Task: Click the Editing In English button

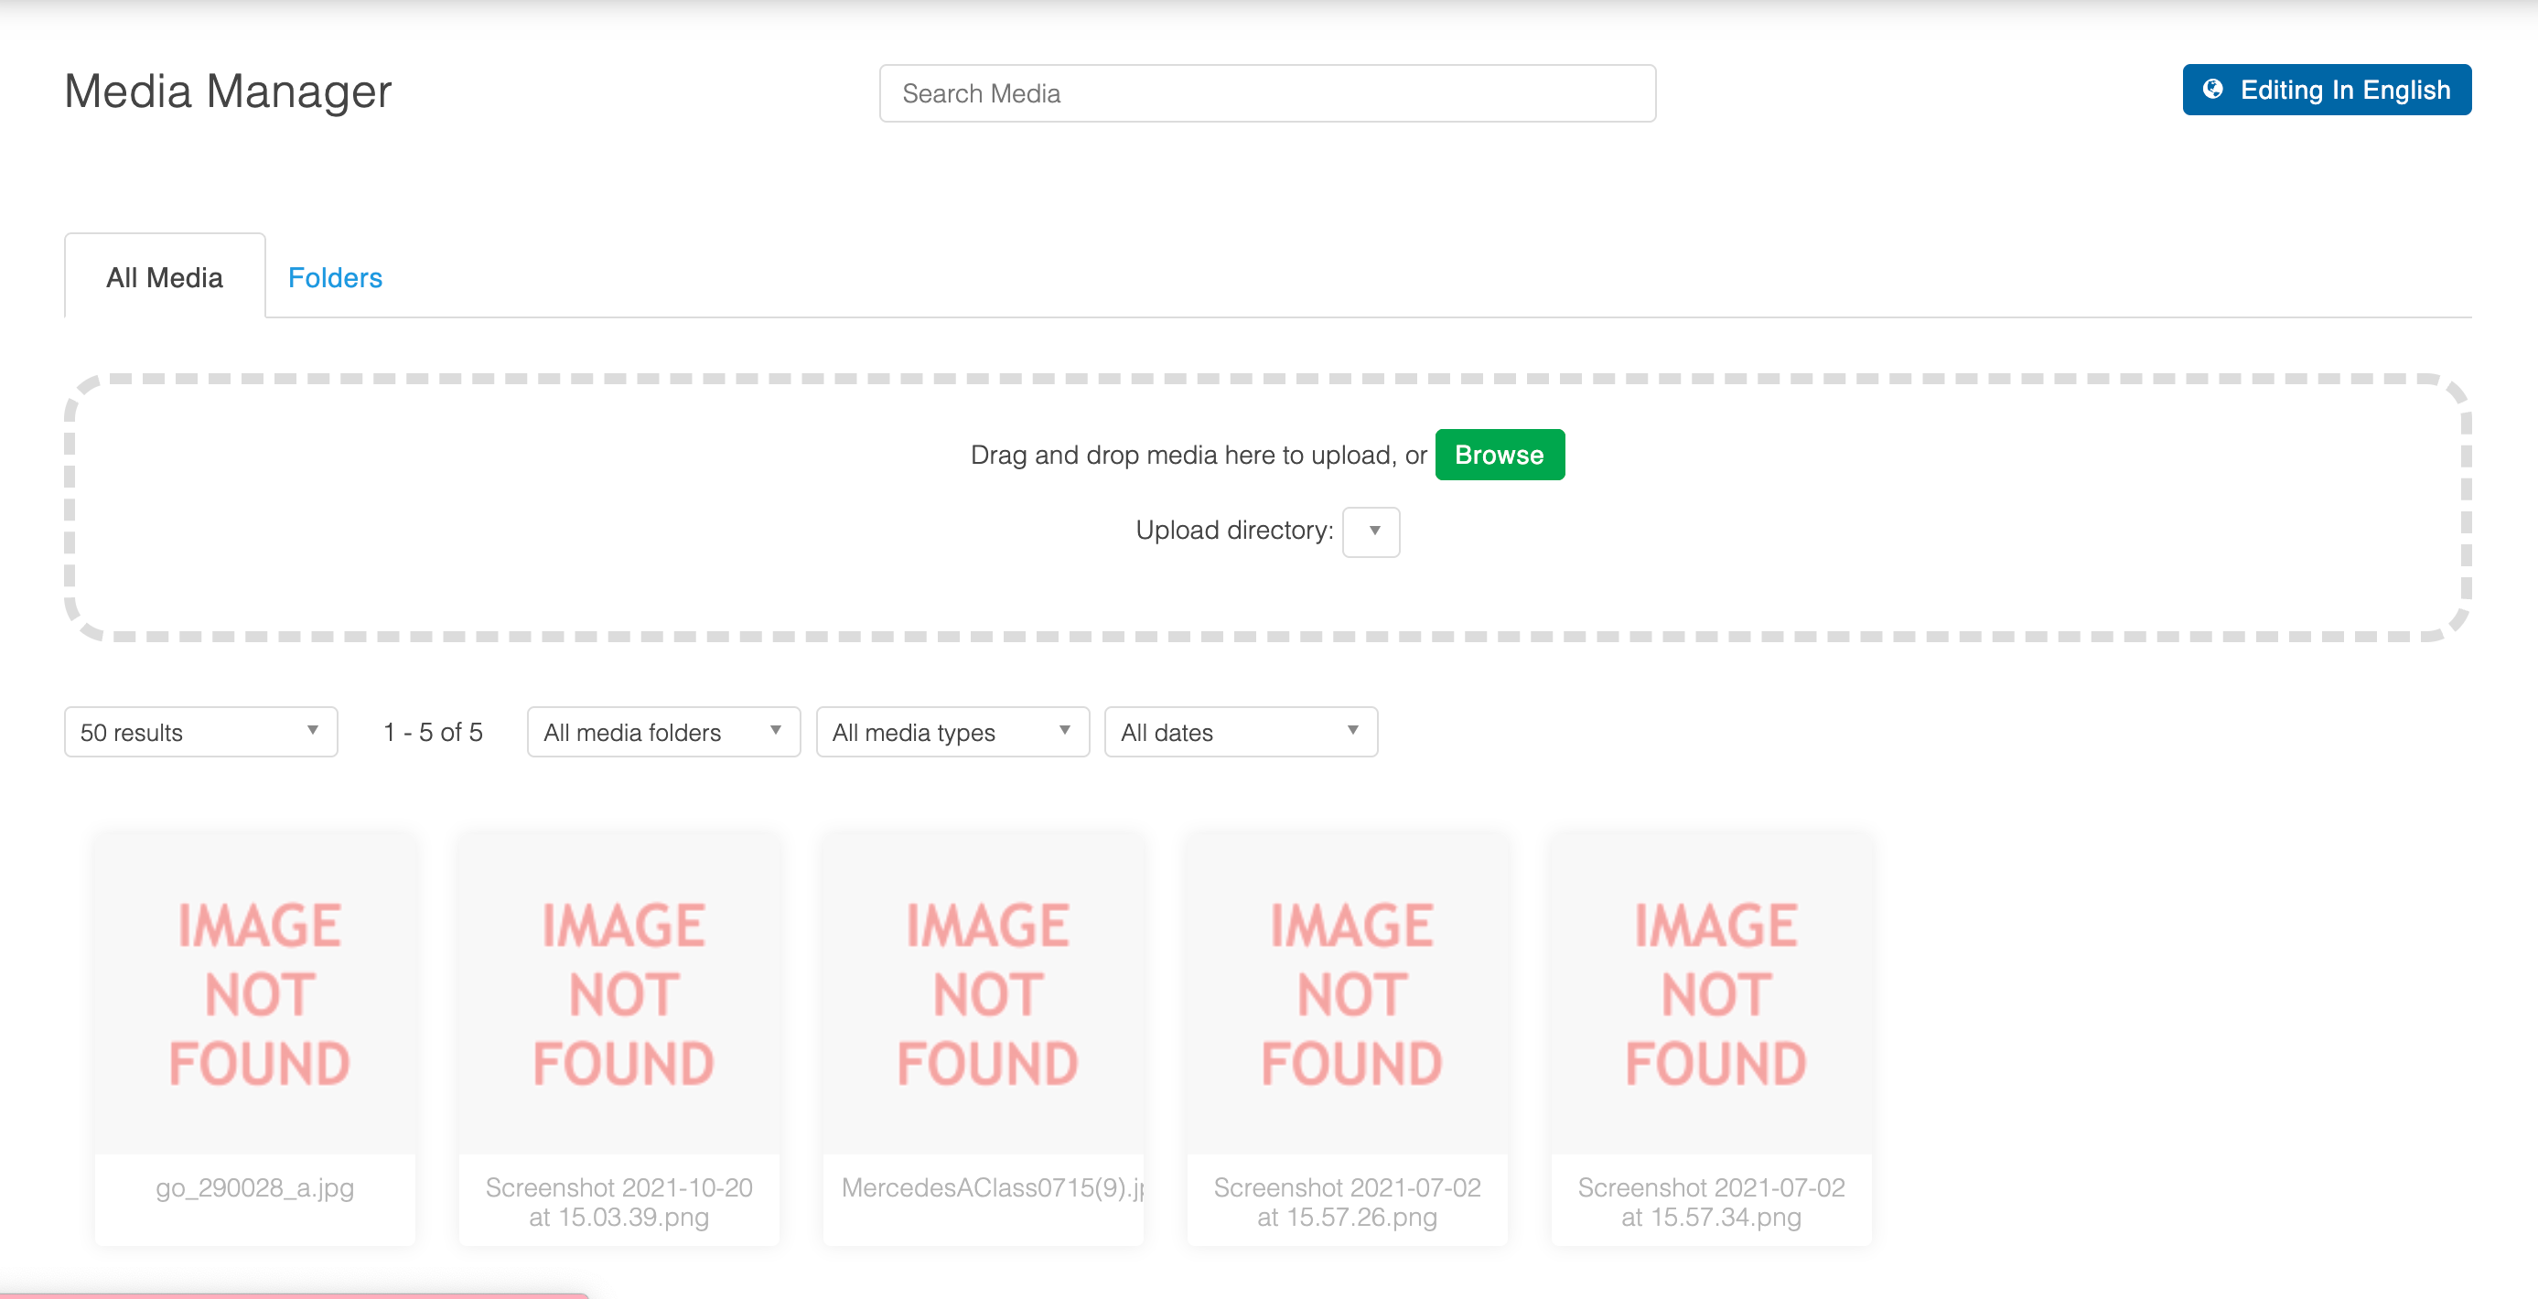Action: pyautogui.click(x=2326, y=90)
